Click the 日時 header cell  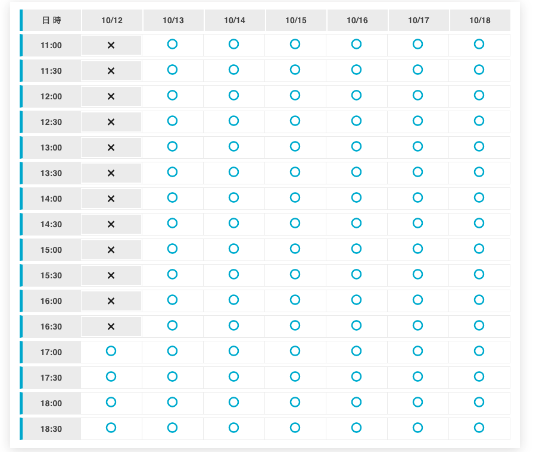tap(52, 20)
